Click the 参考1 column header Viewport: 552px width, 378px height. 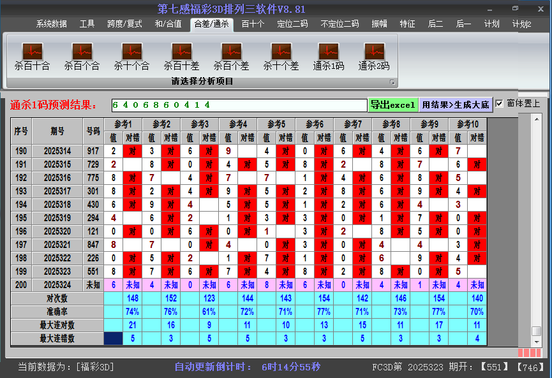pos(123,124)
